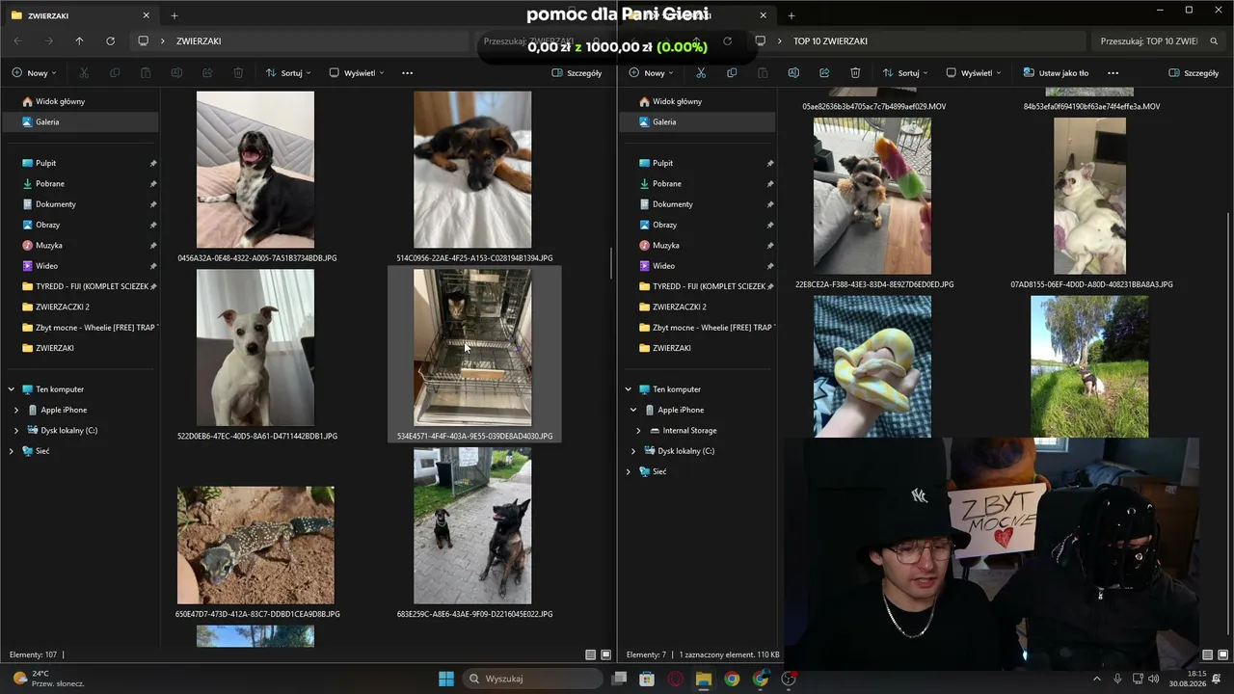Open the Windows Start menu
This screenshot has height=694, width=1234.
pyautogui.click(x=446, y=679)
